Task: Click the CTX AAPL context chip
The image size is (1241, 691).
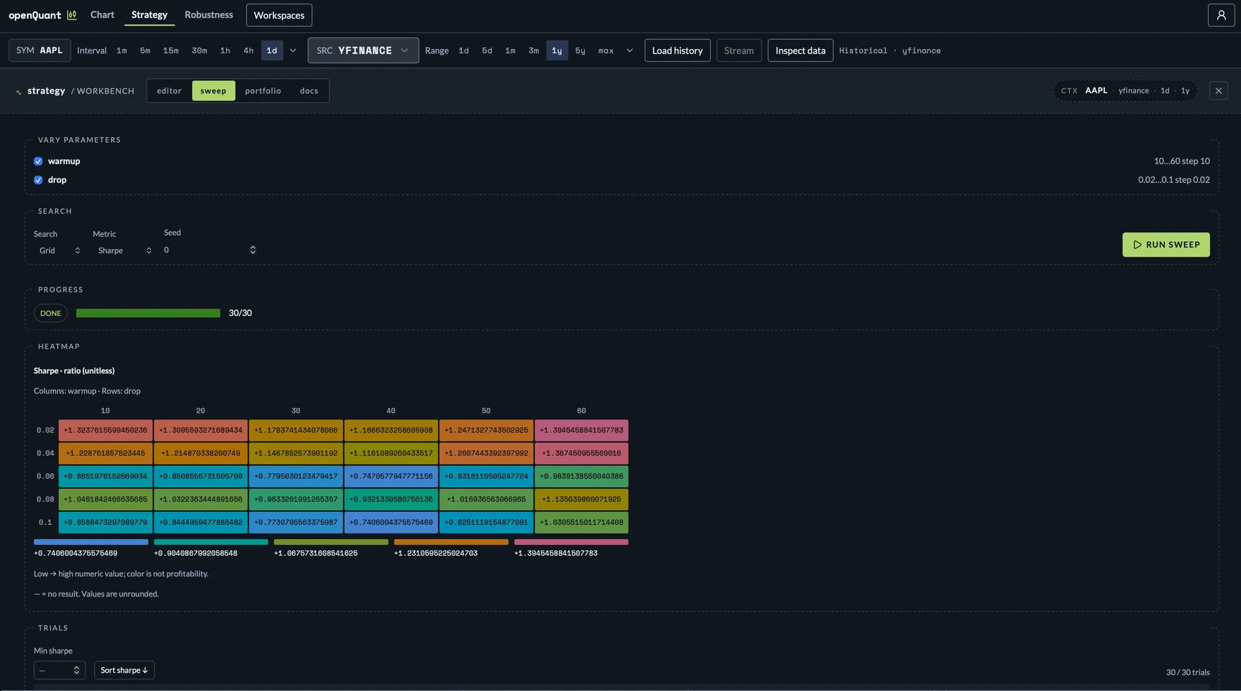Action: (x=1125, y=90)
